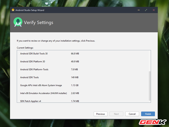Click the settings list scrollbar thumb
Image resolution: width=169 pixels, height=127 pixels.
click(x=150, y=85)
